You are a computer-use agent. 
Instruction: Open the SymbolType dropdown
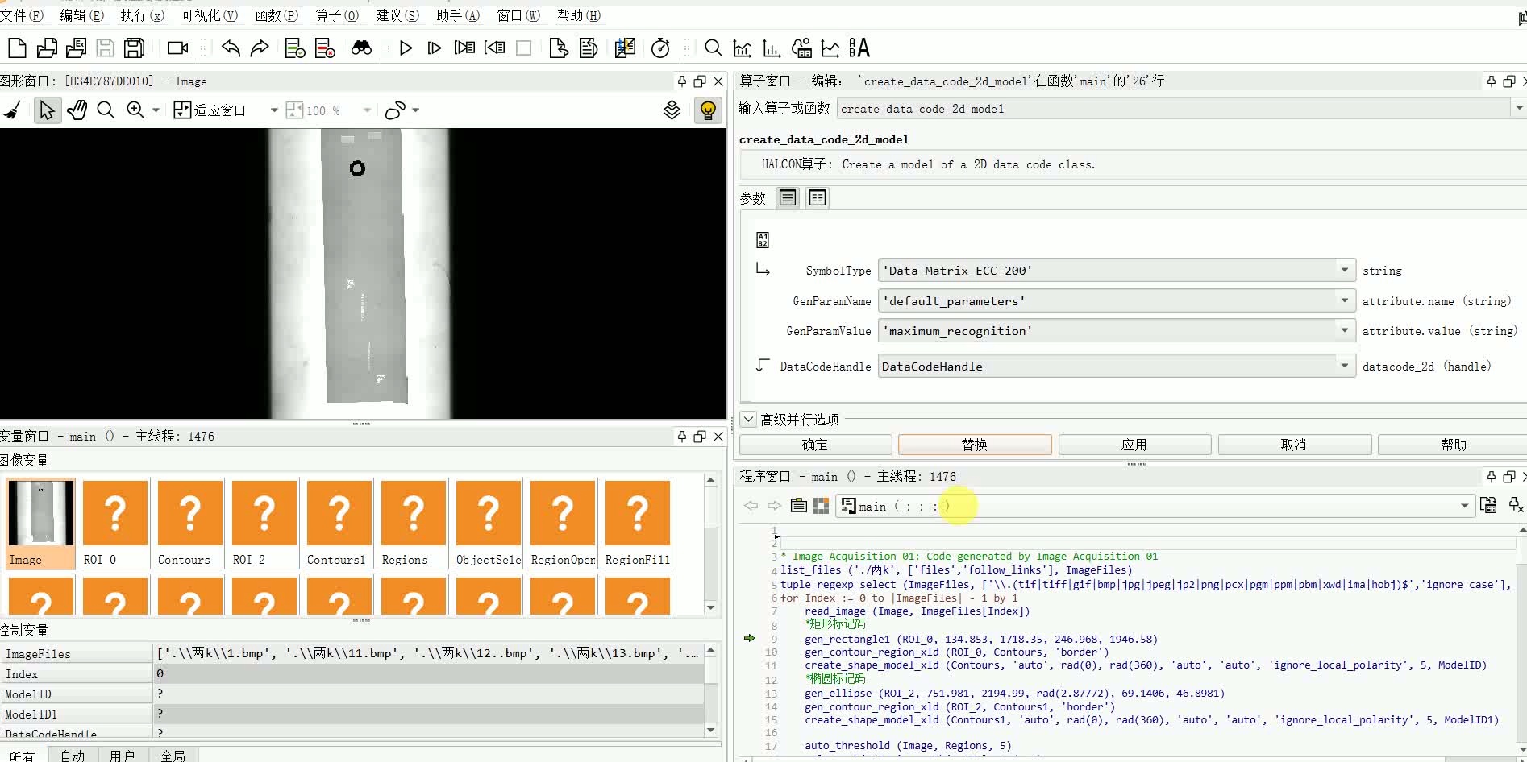click(1344, 271)
